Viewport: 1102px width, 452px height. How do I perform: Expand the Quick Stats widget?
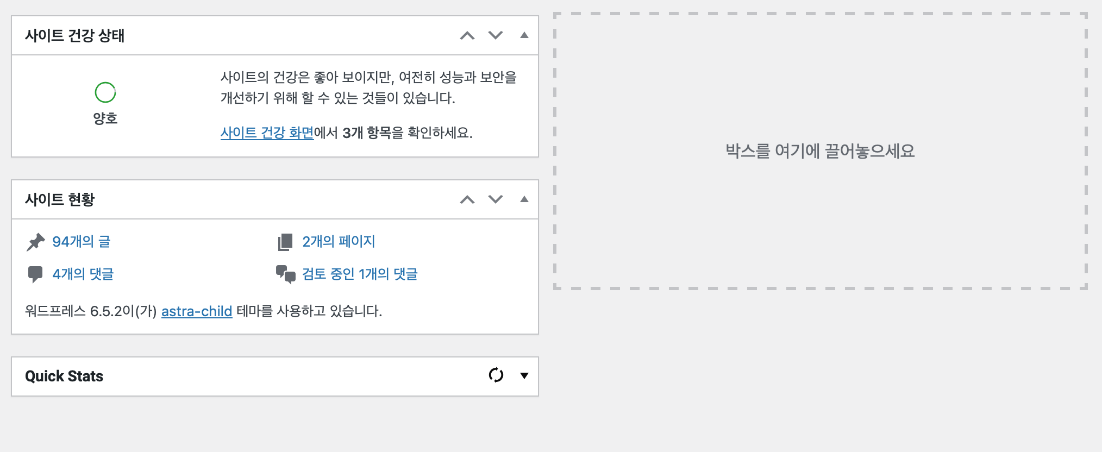524,375
